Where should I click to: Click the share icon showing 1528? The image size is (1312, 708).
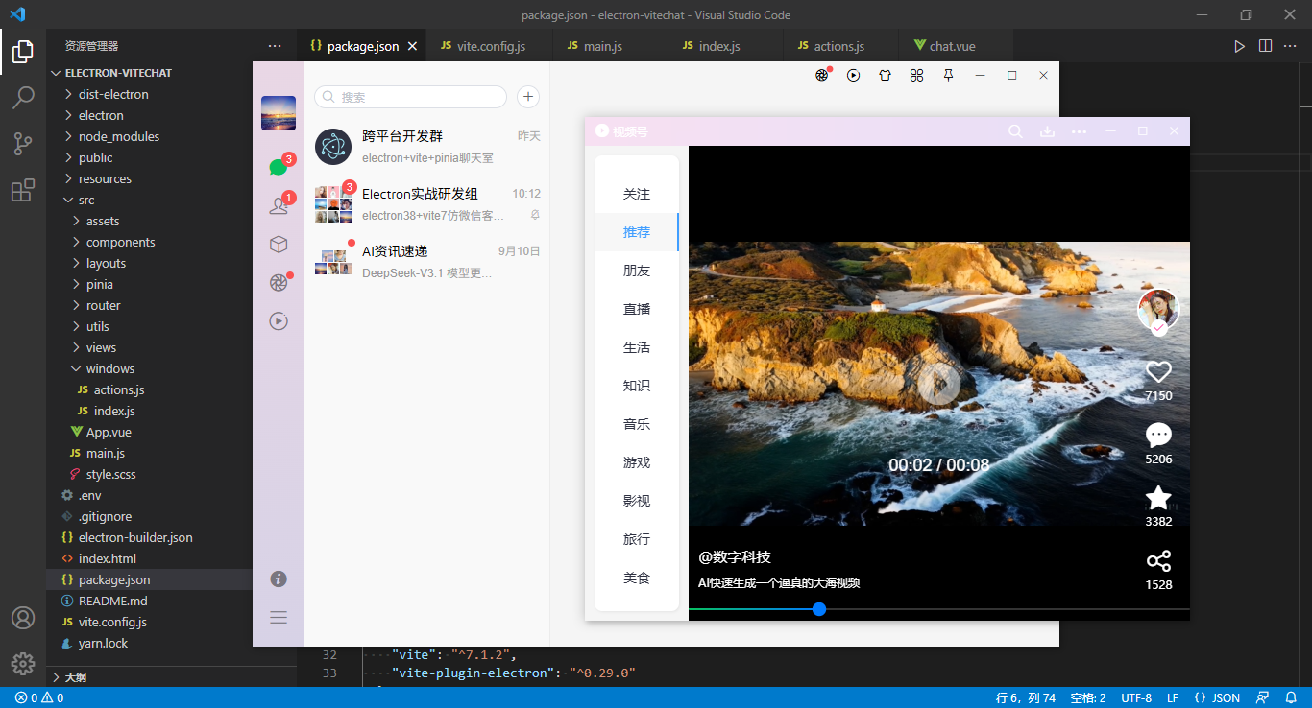(1158, 560)
